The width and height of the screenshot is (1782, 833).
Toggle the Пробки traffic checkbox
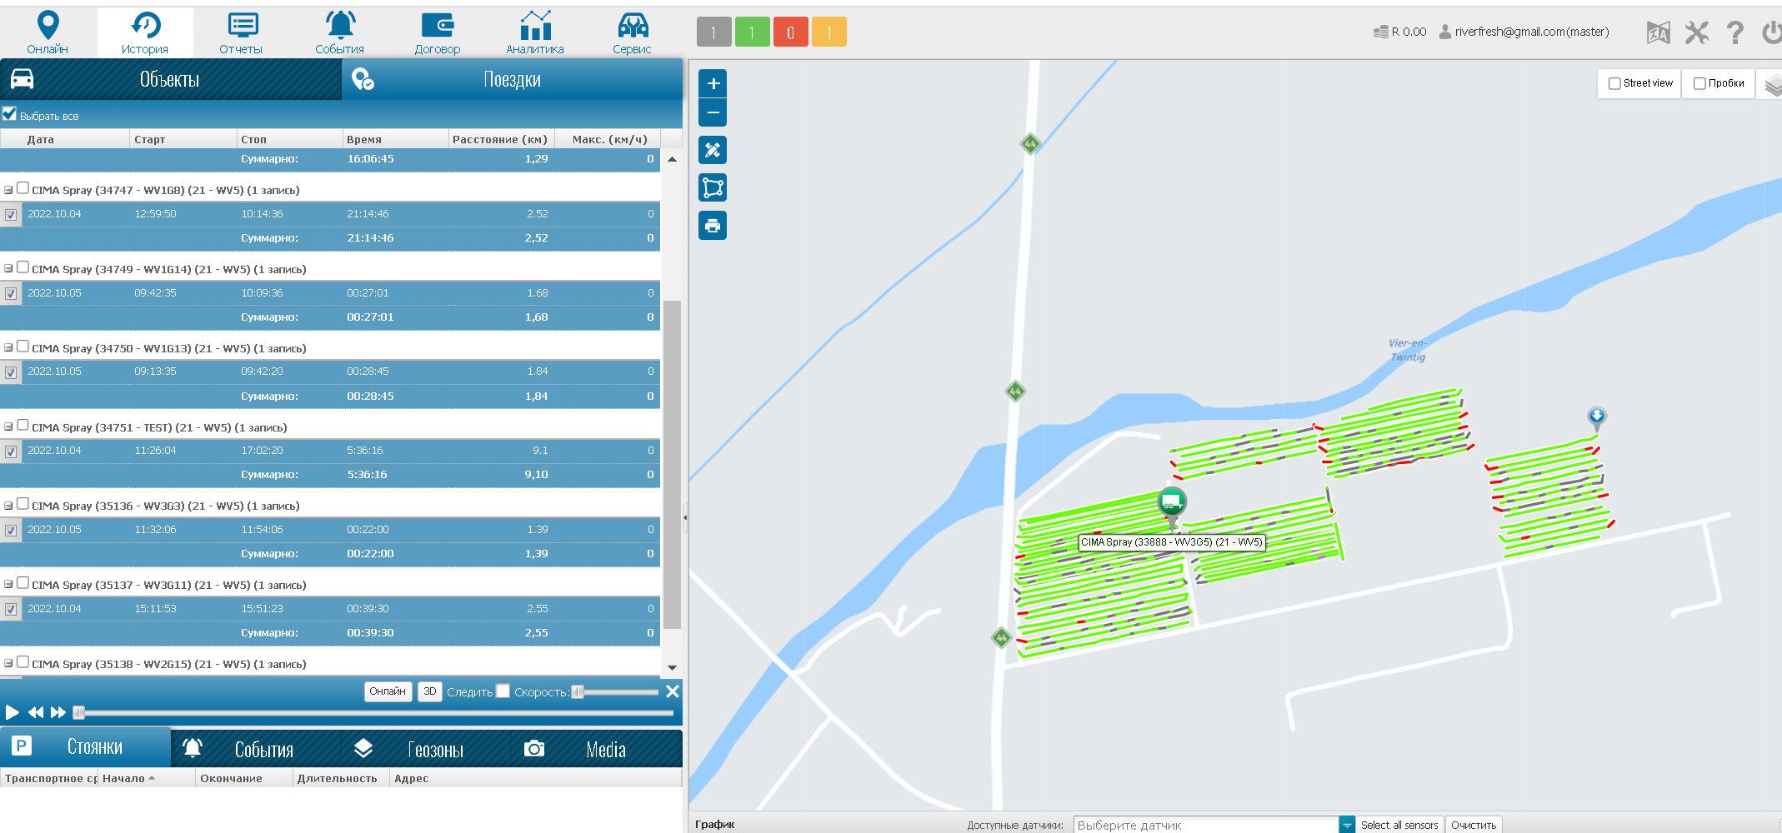(1699, 83)
